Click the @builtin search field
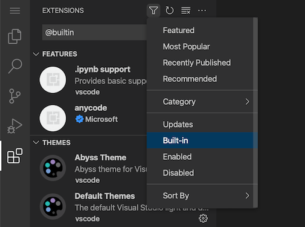Viewport: 305px width, 227px height. 94,33
